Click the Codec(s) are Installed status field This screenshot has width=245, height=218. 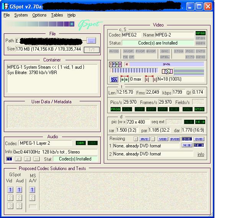158,43
